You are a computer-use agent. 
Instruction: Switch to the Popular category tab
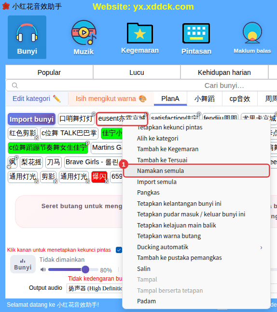tap(49, 72)
